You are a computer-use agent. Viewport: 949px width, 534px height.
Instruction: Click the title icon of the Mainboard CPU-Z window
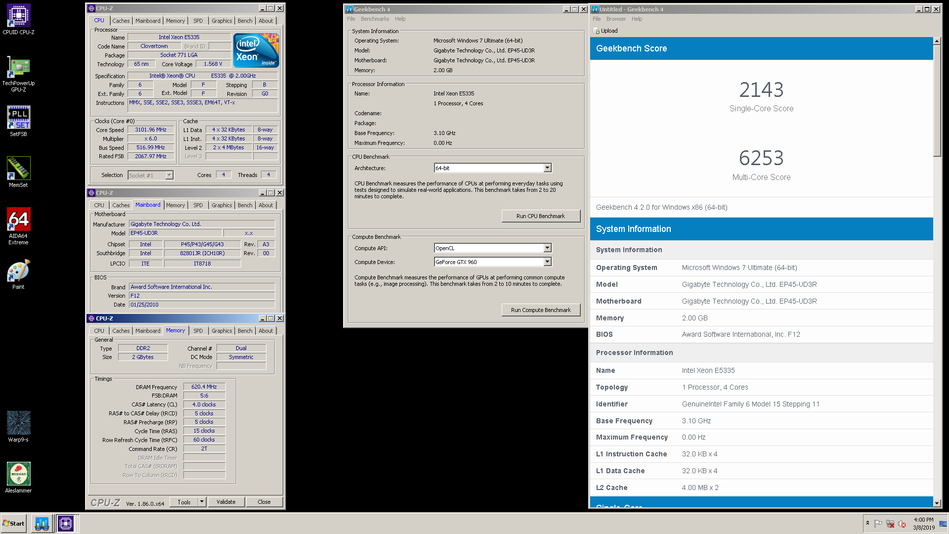coord(91,193)
